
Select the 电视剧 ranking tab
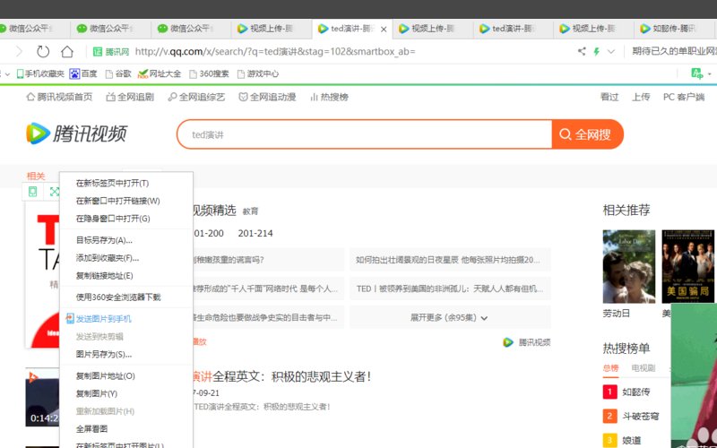(x=644, y=368)
